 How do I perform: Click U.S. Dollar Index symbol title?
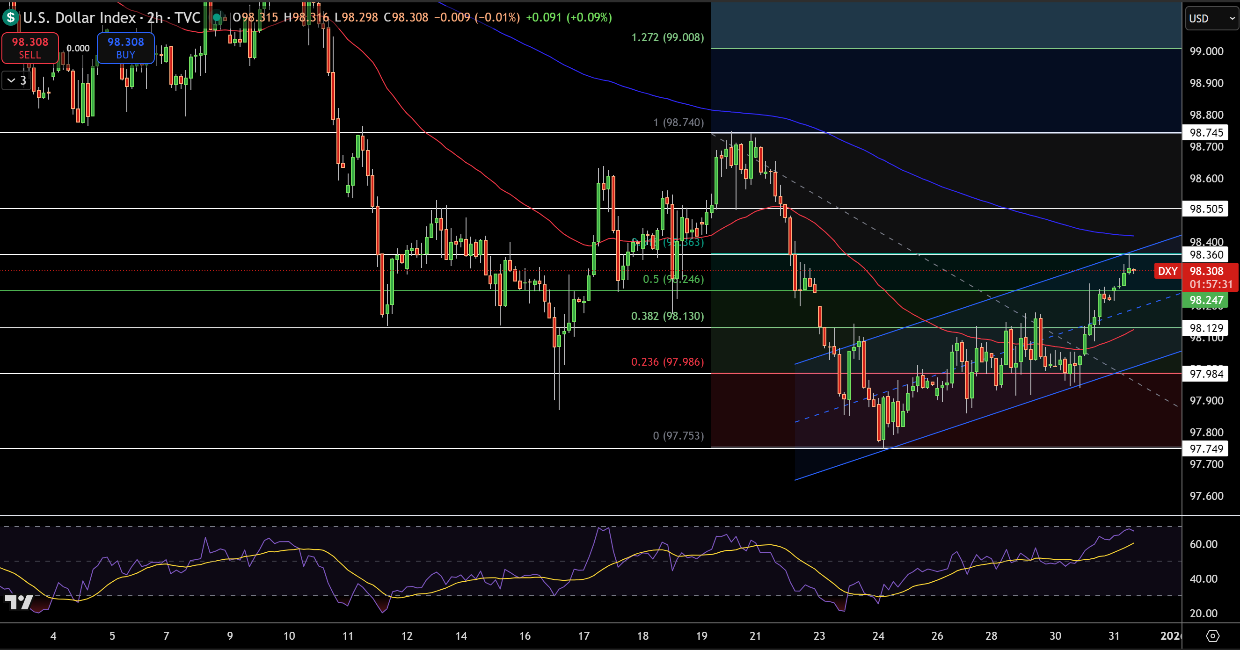pyautogui.click(x=80, y=18)
